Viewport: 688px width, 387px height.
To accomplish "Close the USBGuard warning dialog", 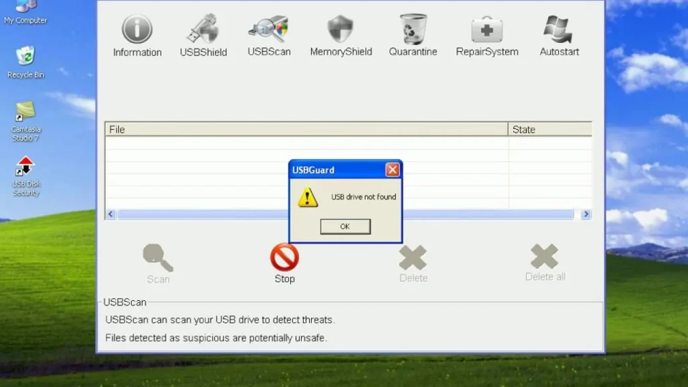I will point(392,170).
